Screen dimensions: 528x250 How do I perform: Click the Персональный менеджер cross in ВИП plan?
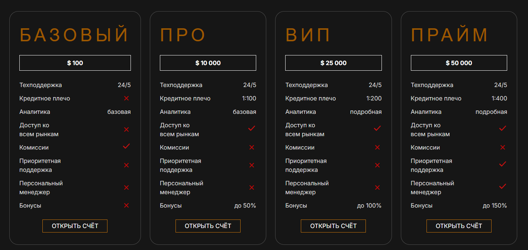tap(377, 187)
